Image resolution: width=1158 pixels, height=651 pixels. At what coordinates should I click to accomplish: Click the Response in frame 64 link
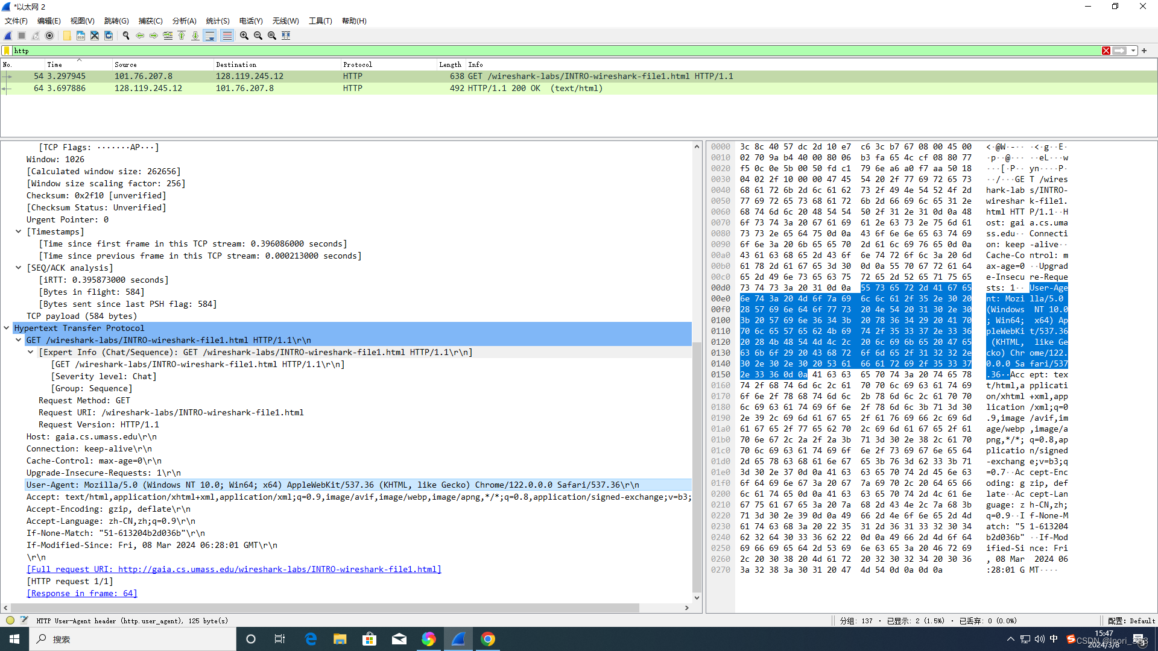click(x=82, y=593)
